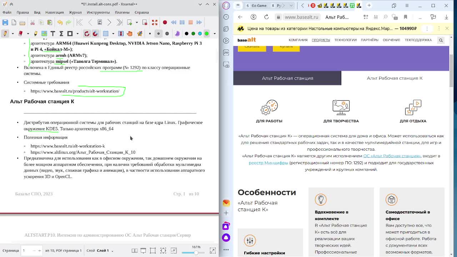Choose medium line thickness dot
Screen dimensions: 457x257
coord(159,34)
